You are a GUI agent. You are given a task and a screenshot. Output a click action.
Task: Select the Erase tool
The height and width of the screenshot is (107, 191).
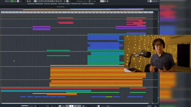coord(41,1)
